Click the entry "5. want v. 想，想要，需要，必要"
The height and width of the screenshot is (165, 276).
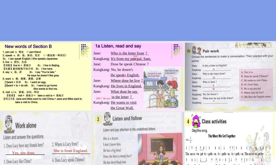(22, 79)
